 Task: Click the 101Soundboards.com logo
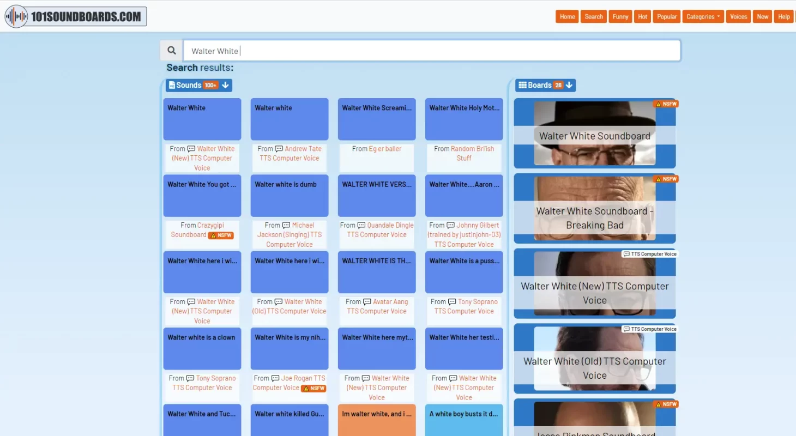click(76, 16)
